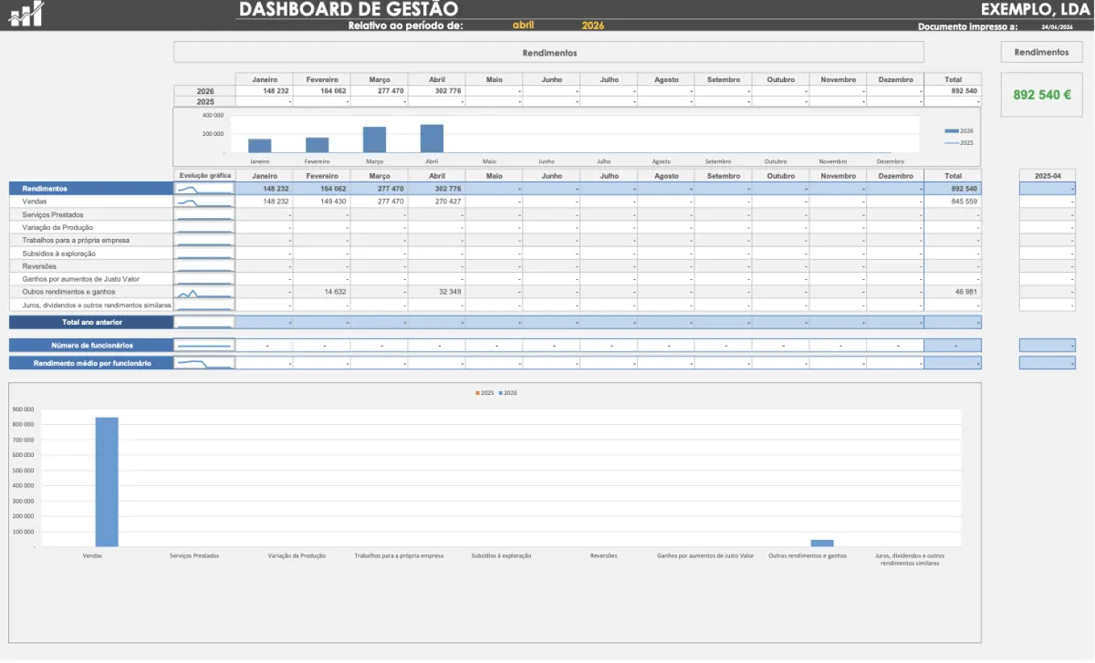
Task: Click the '845 559' Vendas total cell
Action: [x=954, y=201]
